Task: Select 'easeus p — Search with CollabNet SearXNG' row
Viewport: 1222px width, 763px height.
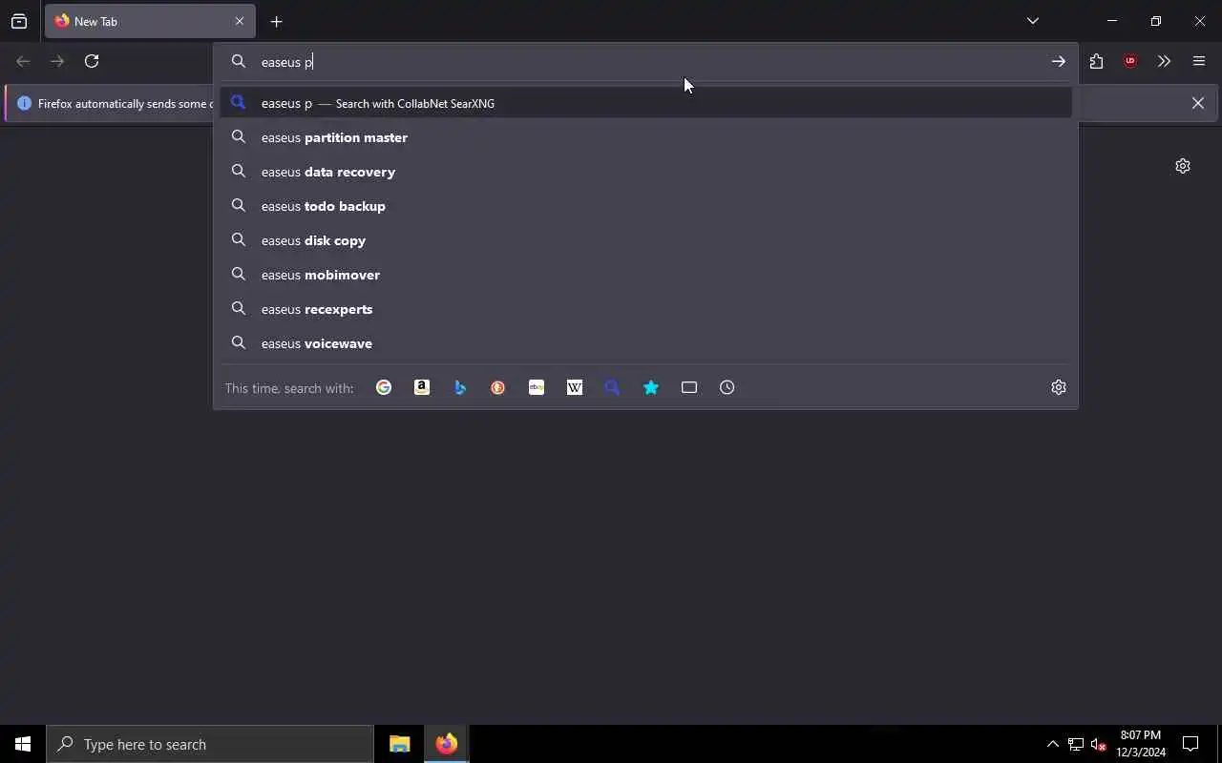Action: [x=645, y=103]
